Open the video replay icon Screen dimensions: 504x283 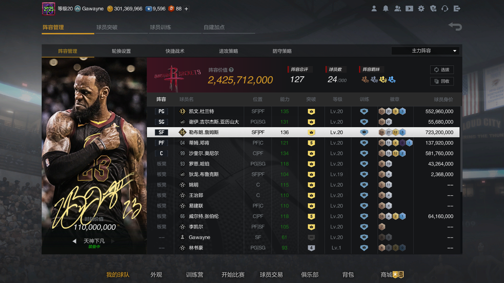tap(409, 8)
